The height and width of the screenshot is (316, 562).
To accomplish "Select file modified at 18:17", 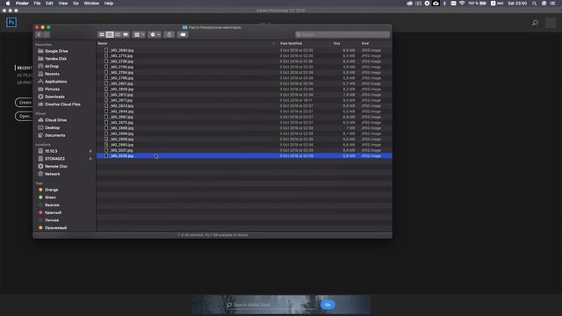I will (244, 100).
